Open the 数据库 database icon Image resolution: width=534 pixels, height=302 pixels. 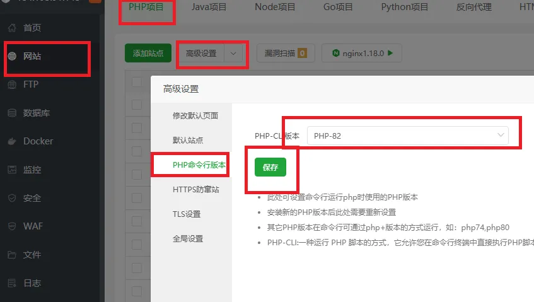(x=12, y=113)
